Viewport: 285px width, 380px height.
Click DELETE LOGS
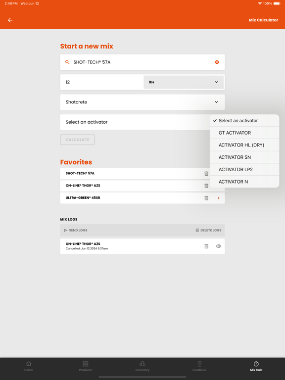pyautogui.click(x=208, y=230)
